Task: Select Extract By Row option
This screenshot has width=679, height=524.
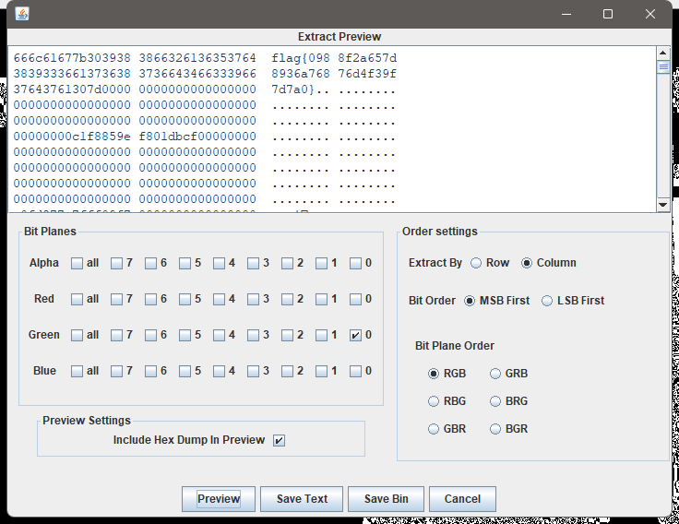Action: [476, 263]
